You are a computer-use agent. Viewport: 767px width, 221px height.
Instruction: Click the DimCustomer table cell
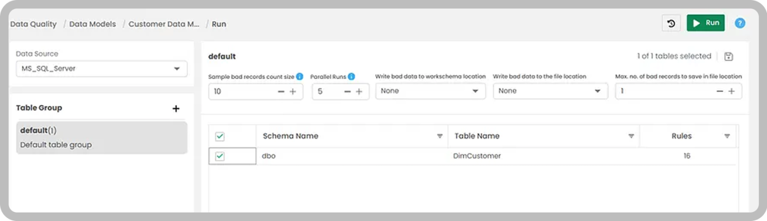click(x=544, y=156)
